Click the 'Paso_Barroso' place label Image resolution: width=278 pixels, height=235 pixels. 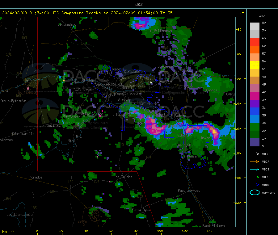click(189, 191)
